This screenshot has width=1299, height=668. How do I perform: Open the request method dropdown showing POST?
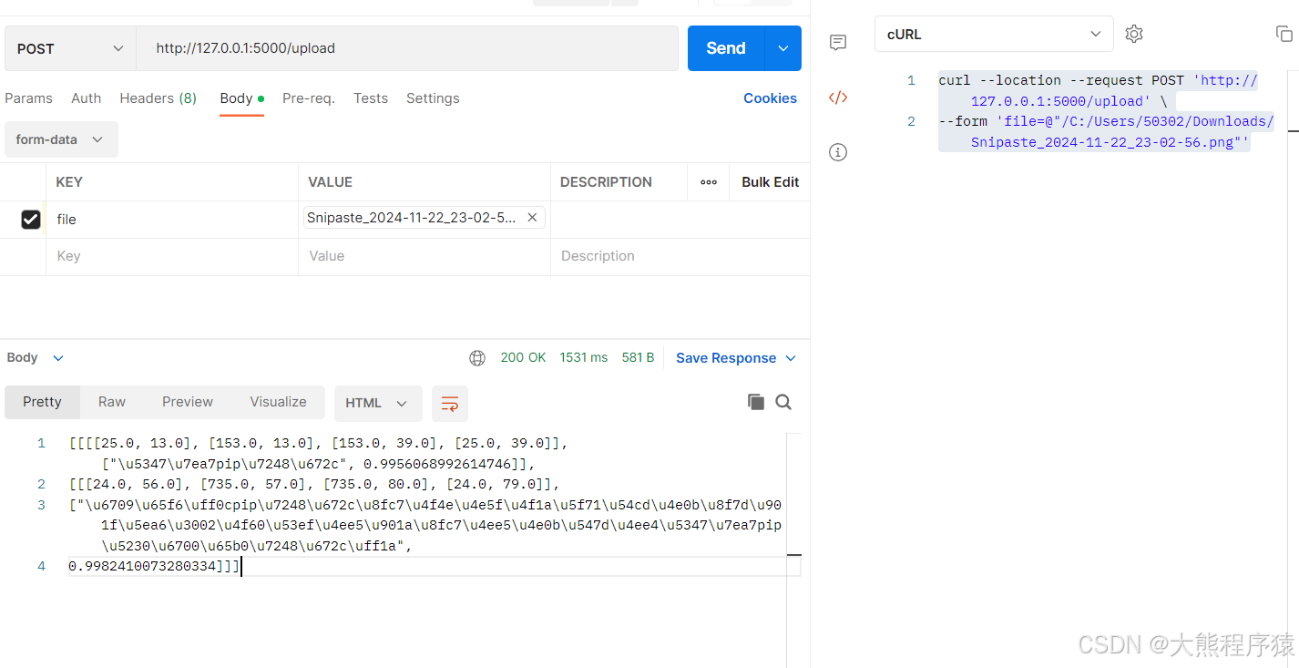click(x=68, y=47)
